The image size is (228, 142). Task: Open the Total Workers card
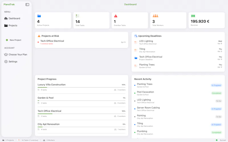click(168, 20)
